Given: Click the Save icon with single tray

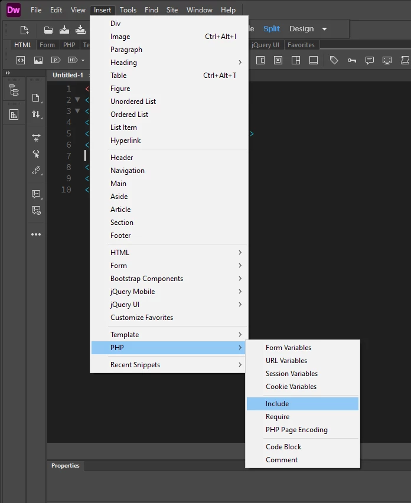Looking at the screenshot, I should click(64, 30).
